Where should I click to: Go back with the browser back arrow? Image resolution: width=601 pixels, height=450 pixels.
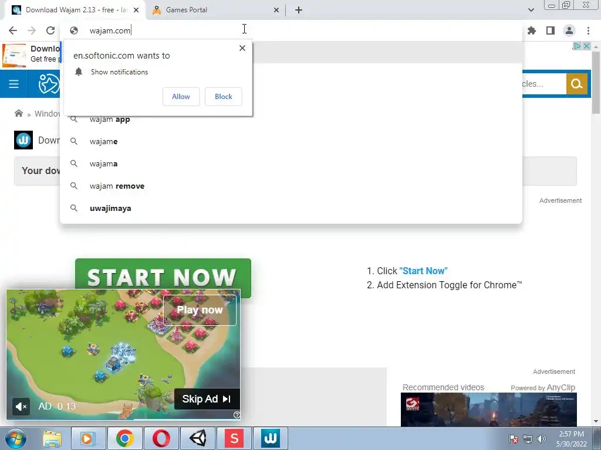click(x=13, y=30)
